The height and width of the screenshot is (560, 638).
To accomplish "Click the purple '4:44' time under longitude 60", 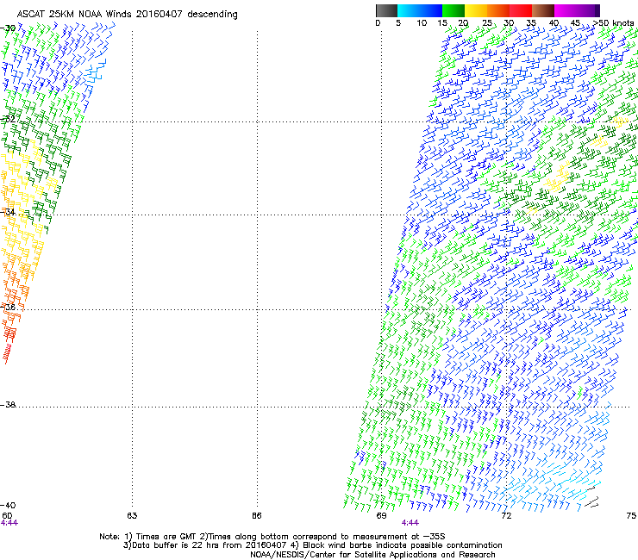I will (x=9, y=523).
